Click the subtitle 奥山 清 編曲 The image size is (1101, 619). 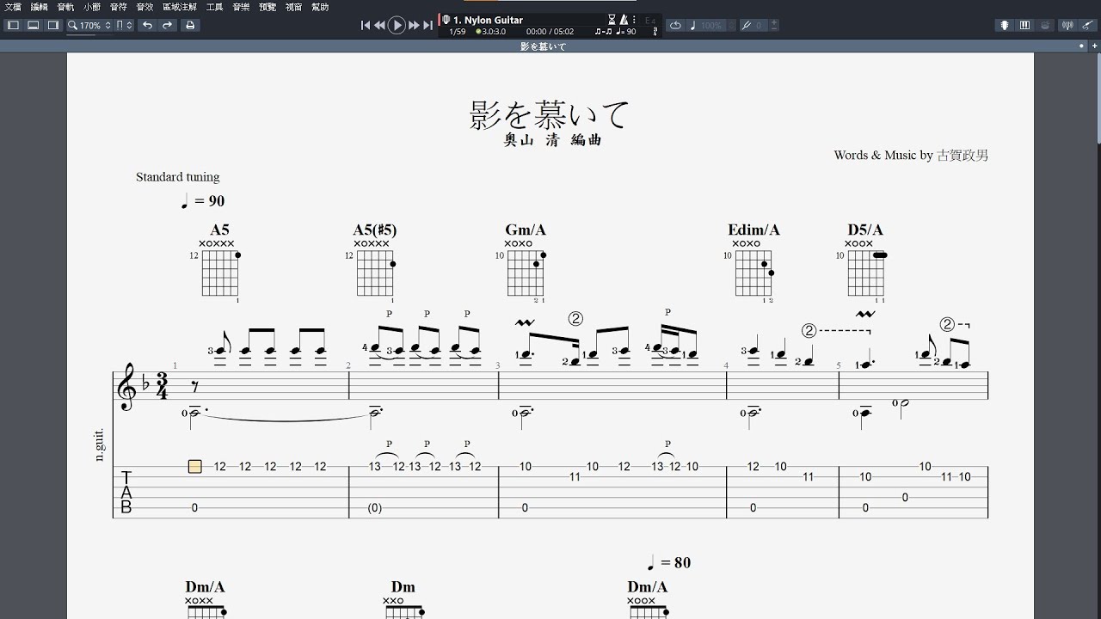coord(552,140)
